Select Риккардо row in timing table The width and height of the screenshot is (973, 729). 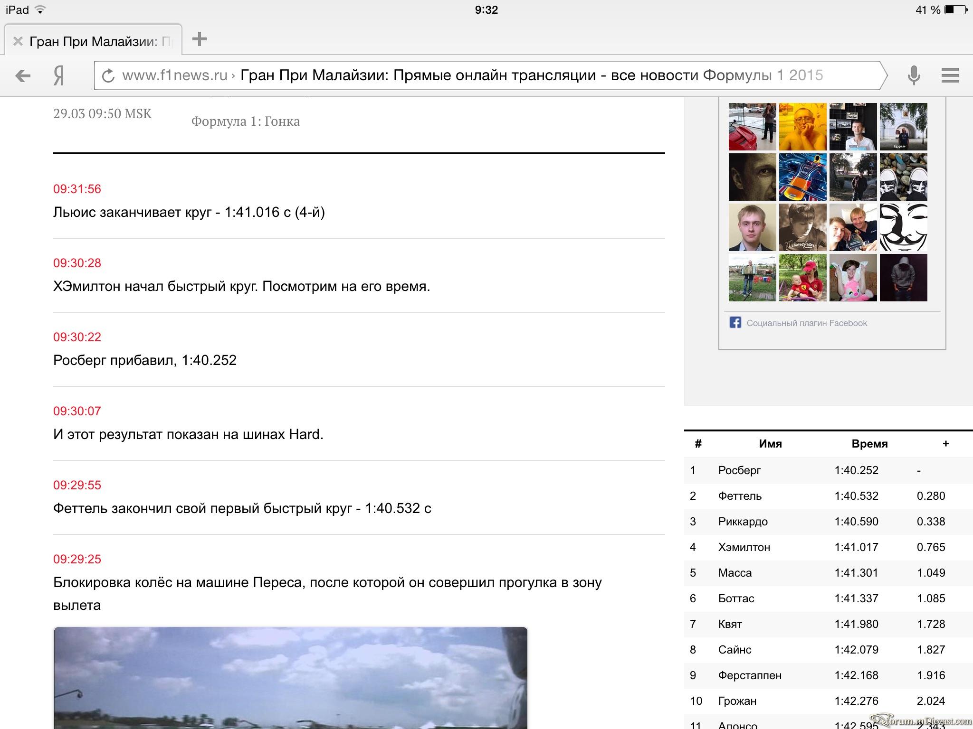829,522
